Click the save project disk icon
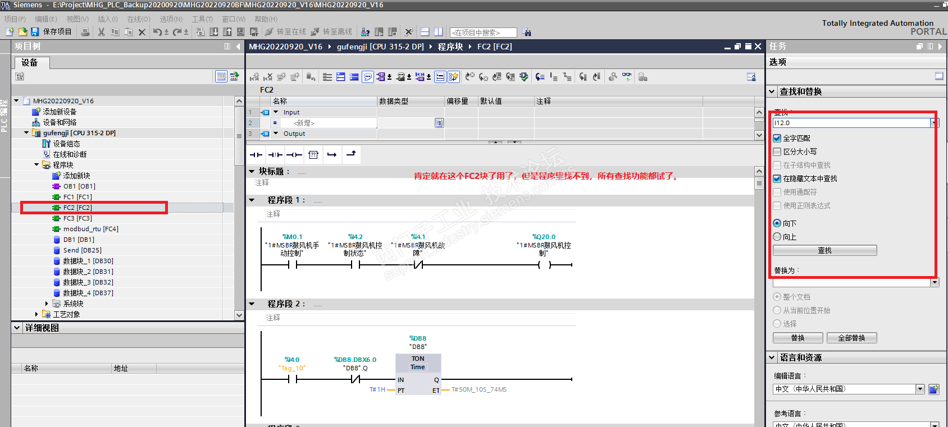Screen dimensions: 948x427 [35, 32]
